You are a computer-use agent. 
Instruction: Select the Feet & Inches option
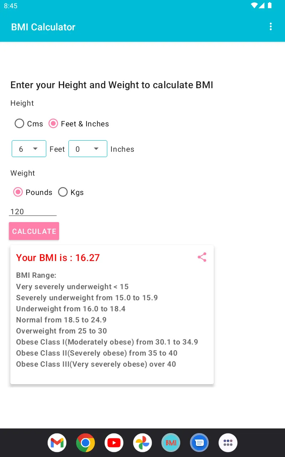[x=53, y=123]
